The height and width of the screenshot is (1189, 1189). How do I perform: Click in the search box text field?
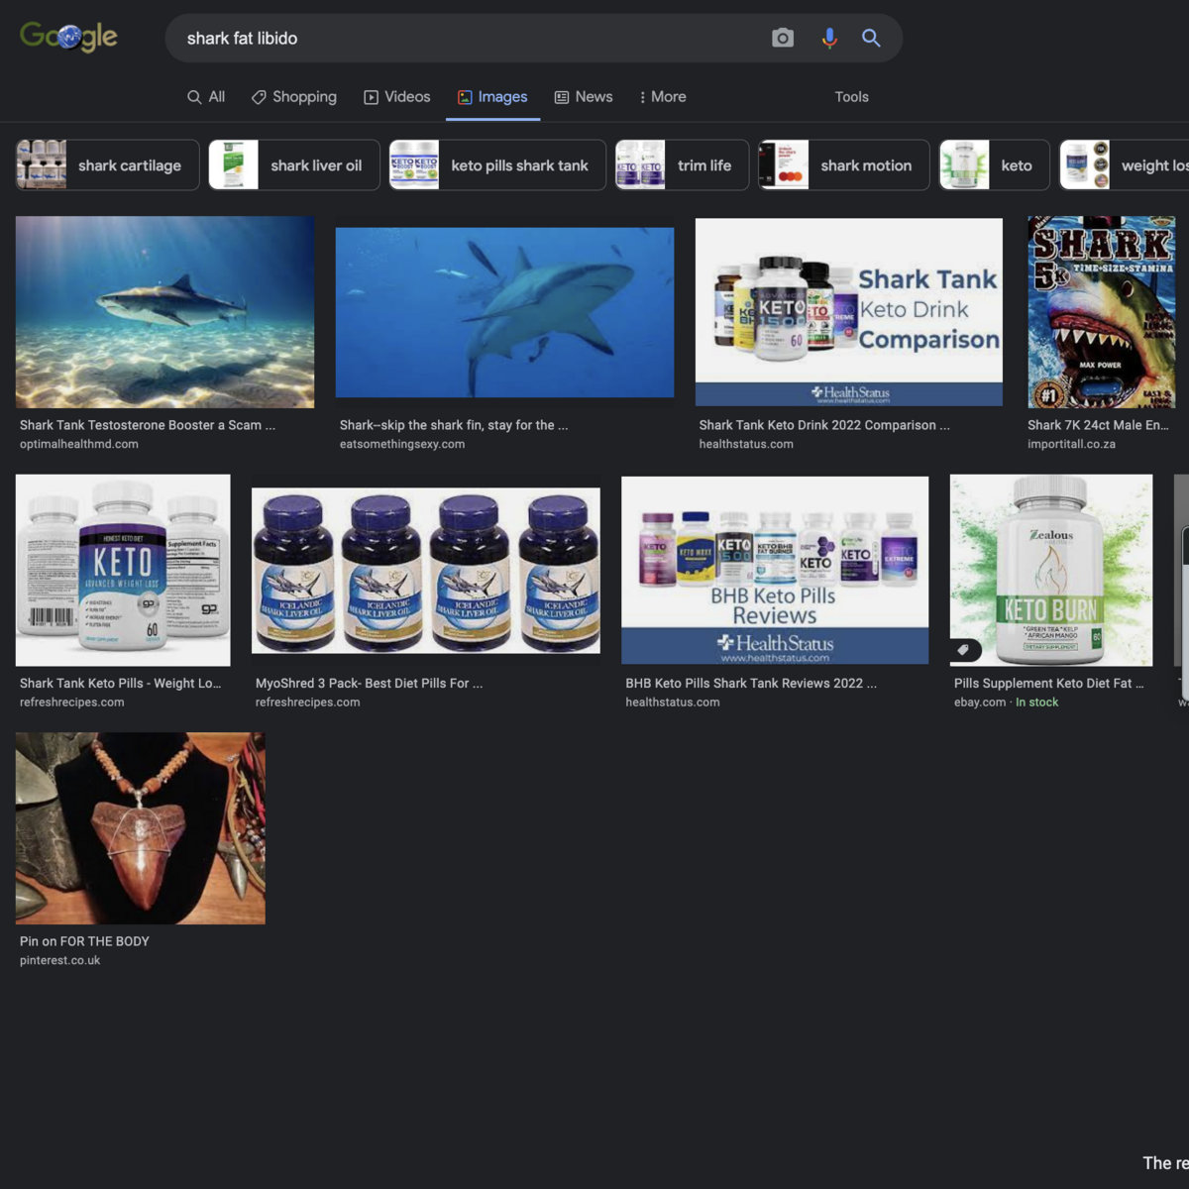tap(466, 38)
